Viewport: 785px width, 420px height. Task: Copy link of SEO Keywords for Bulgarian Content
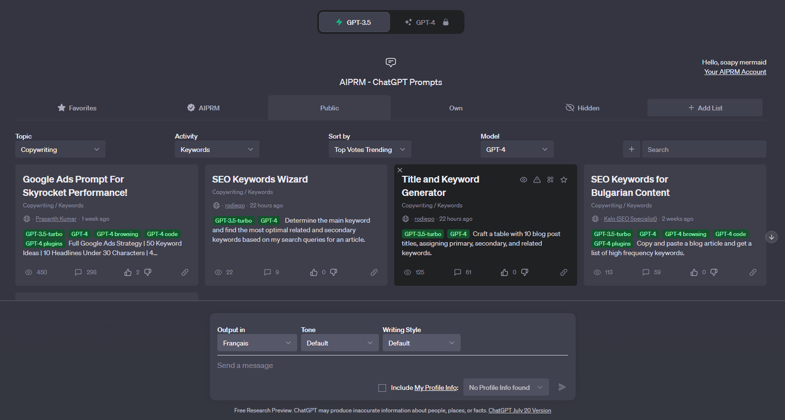tap(753, 272)
